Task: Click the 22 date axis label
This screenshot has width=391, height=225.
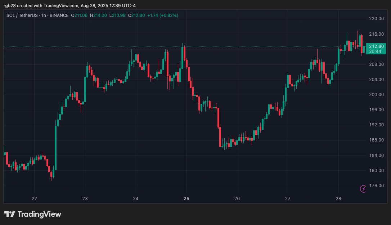Action: point(34,199)
